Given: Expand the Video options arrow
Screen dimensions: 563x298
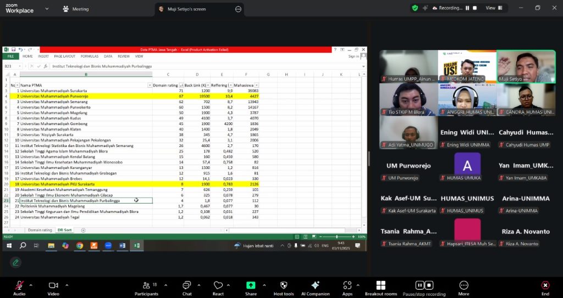Looking at the screenshot, I should [66, 285].
